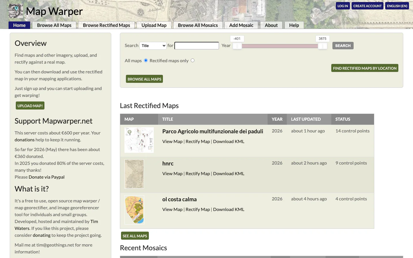Click View Map for hnrc
The width and height of the screenshot is (413, 258).
172,173
